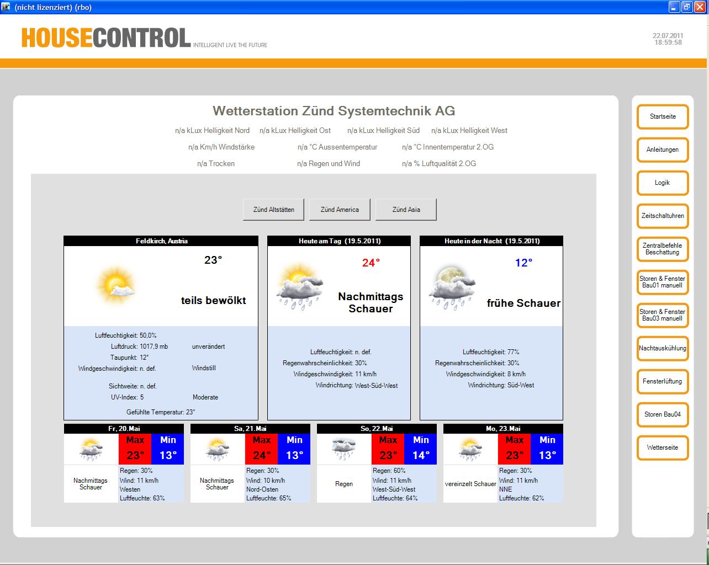
Task: Click the rain cloud icon for So, 22.Mai
Action: pyautogui.click(x=343, y=449)
